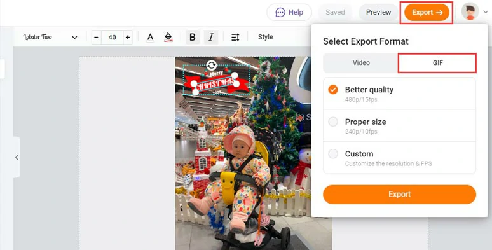The image size is (492, 250).
Task: Click the user avatar icon
Action: [470, 11]
